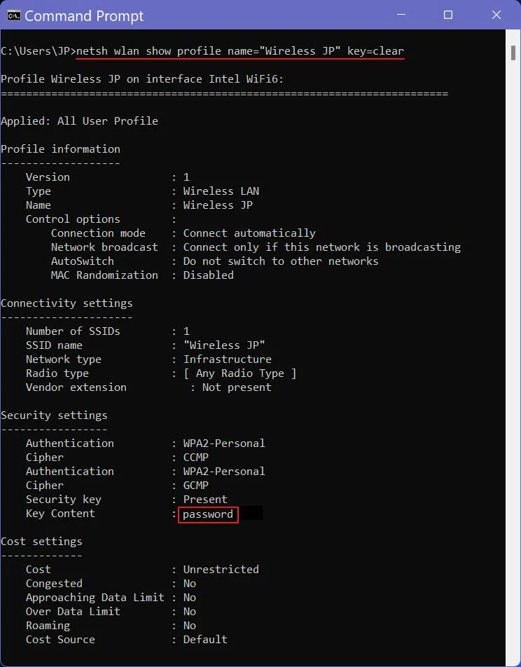Click the highlighted password key content
Screen dimensions: 521x667
[208, 515]
